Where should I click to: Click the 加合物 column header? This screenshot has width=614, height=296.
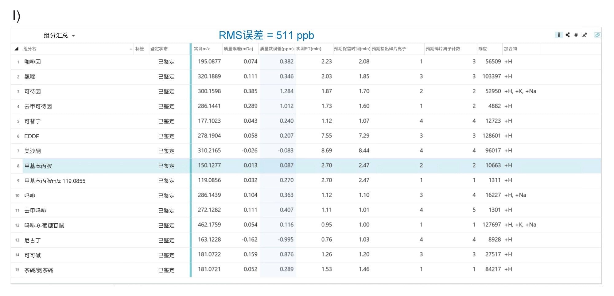tap(521, 49)
